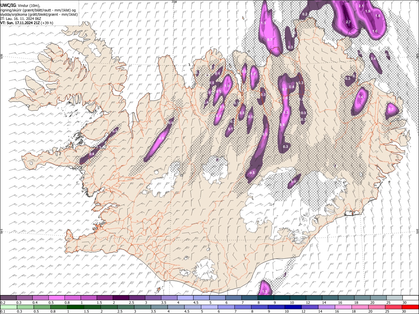This screenshot has height=314, width=419.
Task: Click the "IT: Lau. 16. 11. 2024 06Z" line
Action: coord(21,19)
